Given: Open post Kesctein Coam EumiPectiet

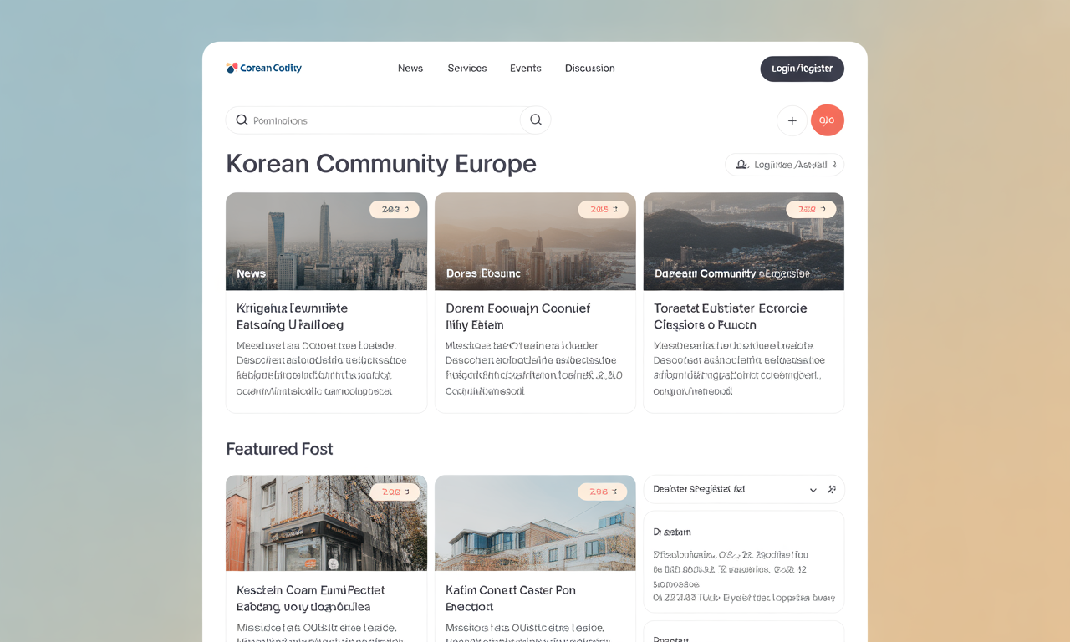Looking at the screenshot, I should pyautogui.click(x=311, y=599).
